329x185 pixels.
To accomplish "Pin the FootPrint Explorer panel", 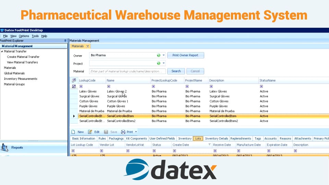I will point(65,41).
